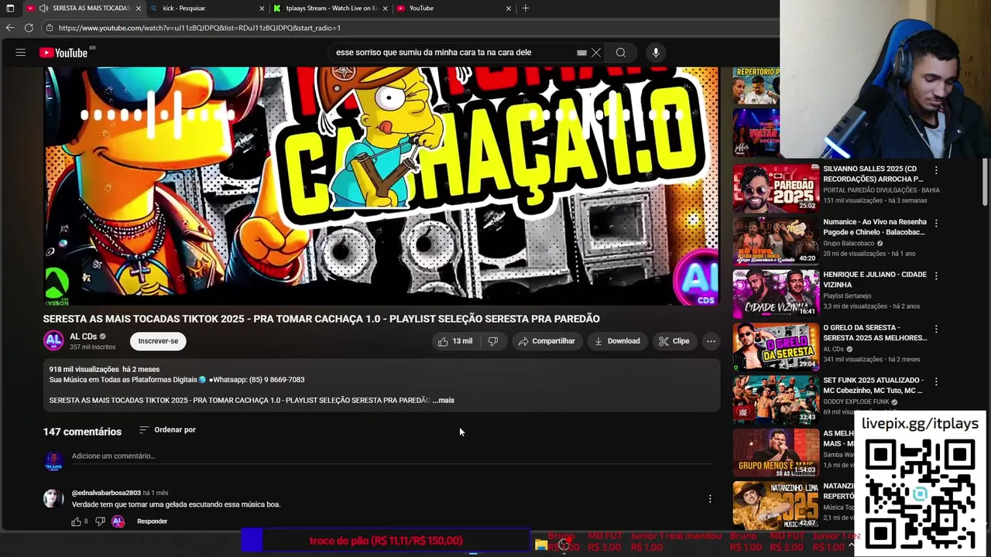This screenshot has width=991, height=557.
Task: Open Henrique e Juliano Cidade Vizinha thumbnail
Action: tap(776, 292)
